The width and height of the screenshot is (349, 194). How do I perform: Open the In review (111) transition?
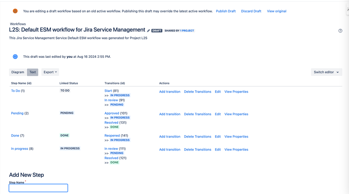click(x=111, y=149)
